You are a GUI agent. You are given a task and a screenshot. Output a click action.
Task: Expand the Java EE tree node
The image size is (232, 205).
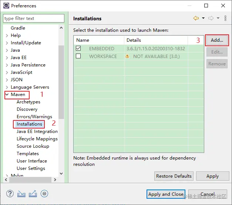pyautogui.click(x=7, y=58)
